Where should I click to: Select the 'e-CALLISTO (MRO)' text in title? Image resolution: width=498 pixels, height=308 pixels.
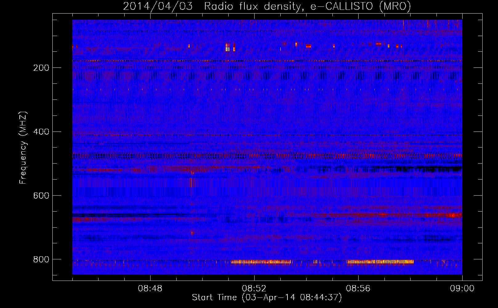[x=360, y=6]
